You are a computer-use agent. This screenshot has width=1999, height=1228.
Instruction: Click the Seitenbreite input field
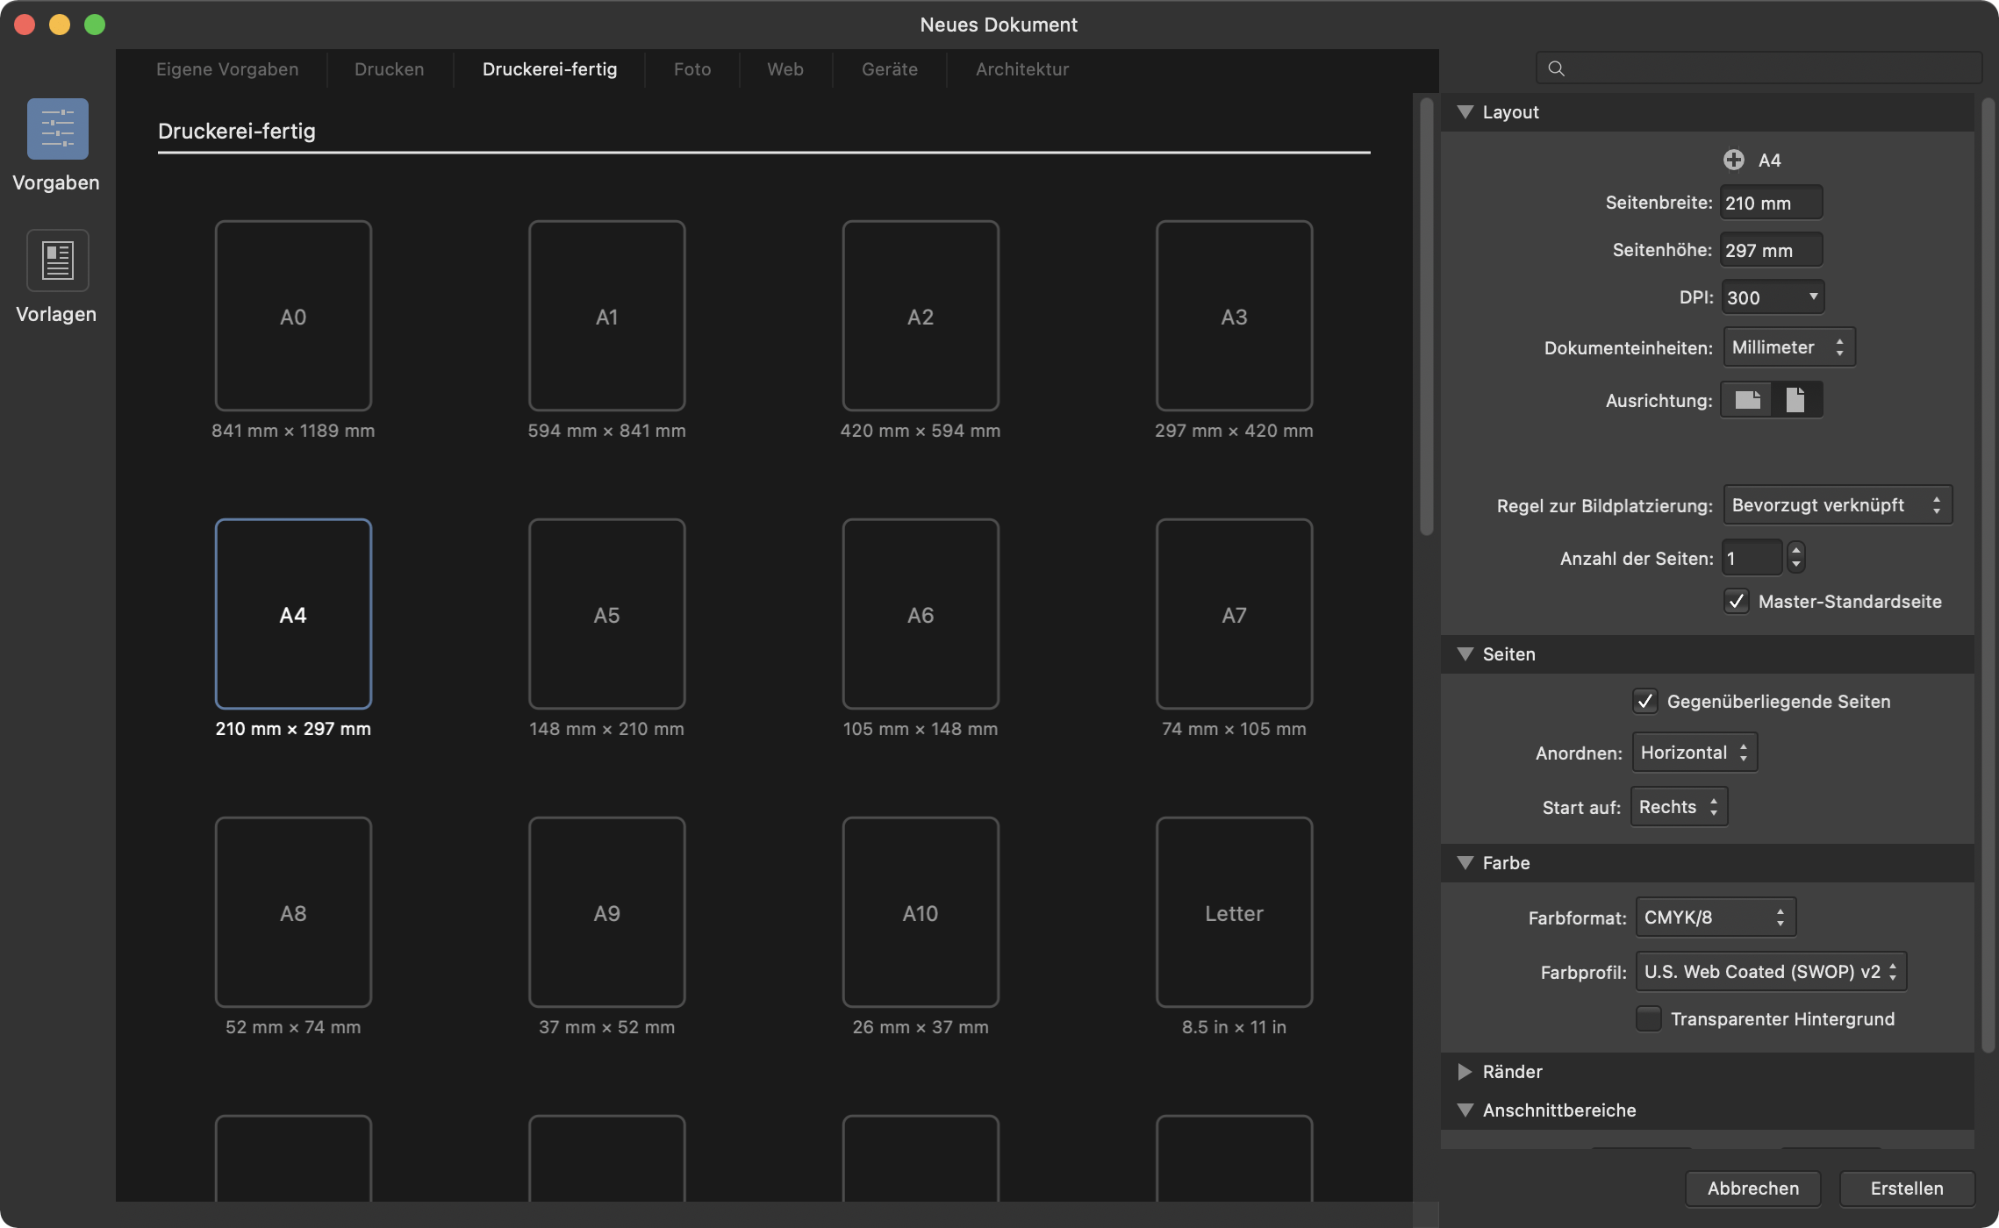pos(1771,203)
